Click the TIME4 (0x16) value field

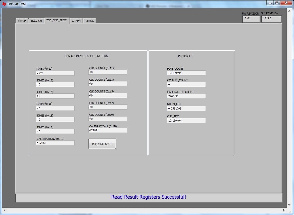(x=55, y=108)
